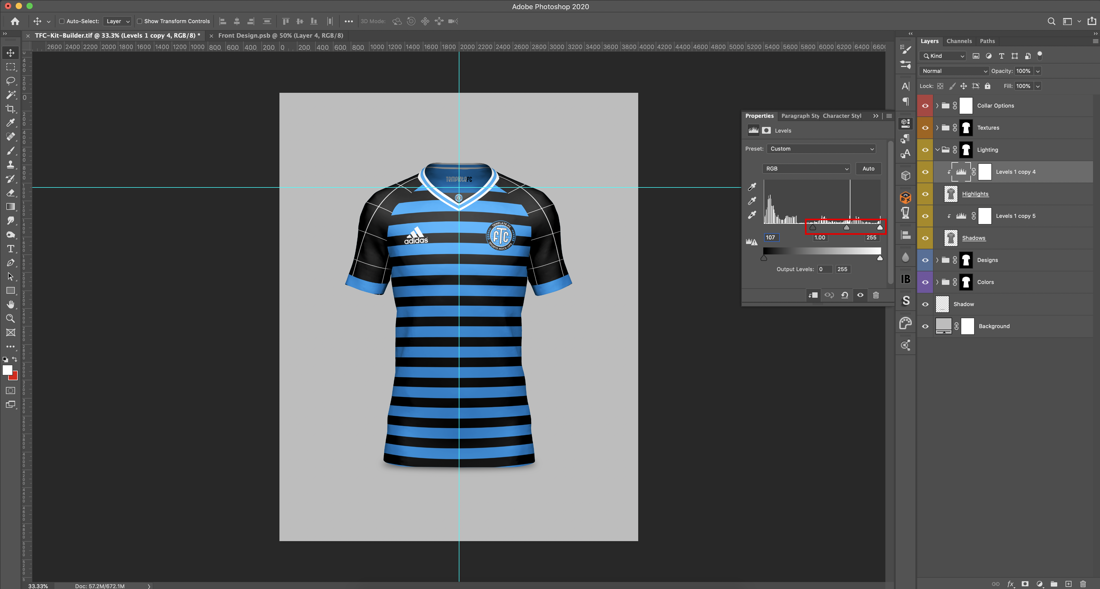Expand the Designs layer group
Image resolution: width=1100 pixels, height=589 pixels.
click(x=937, y=260)
